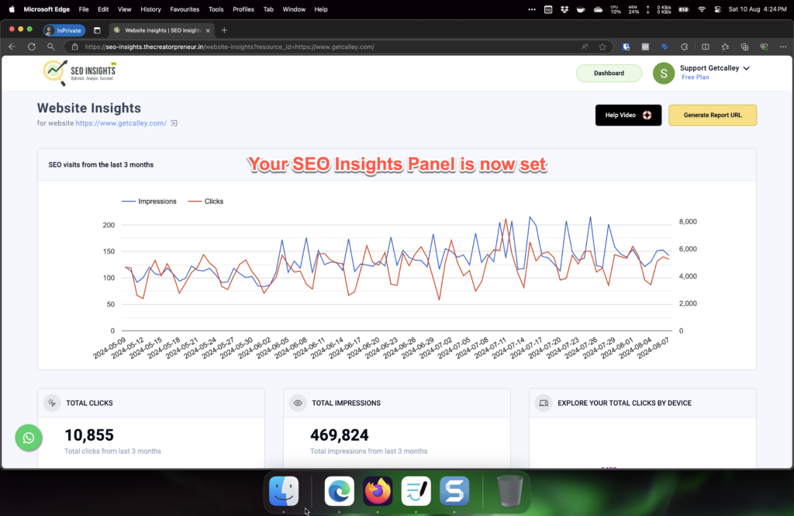Select the Website Insights browser tab
Viewport: 794px width, 516px height.
(162, 30)
